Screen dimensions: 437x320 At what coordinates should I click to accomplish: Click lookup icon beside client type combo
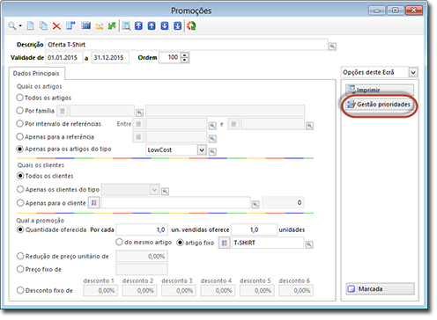165,192
